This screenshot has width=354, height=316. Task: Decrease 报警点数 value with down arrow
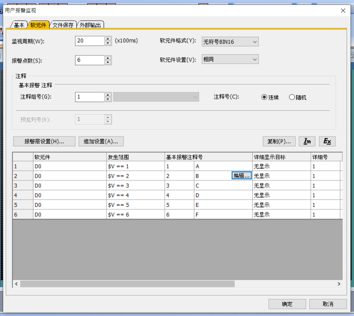click(x=108, y=62)
